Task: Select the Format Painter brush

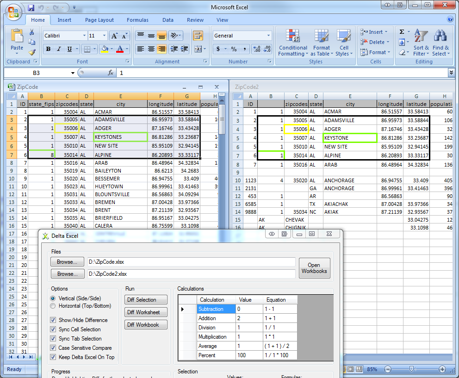Action: (x=31, y=52)
